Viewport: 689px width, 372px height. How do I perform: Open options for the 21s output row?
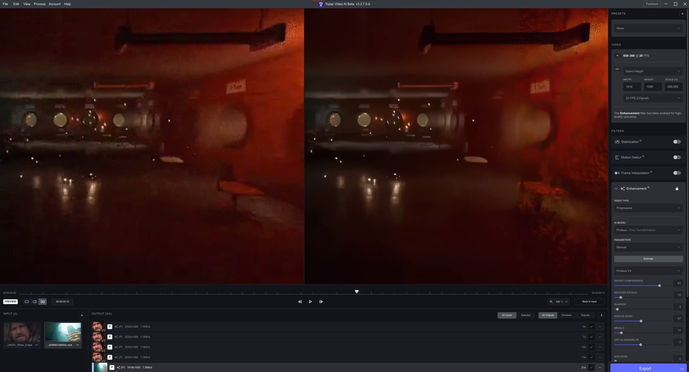[x=600, y=367]
